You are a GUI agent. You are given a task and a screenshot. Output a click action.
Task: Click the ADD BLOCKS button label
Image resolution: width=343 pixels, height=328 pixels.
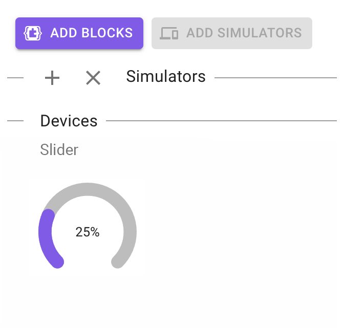(x=91, y=33)
